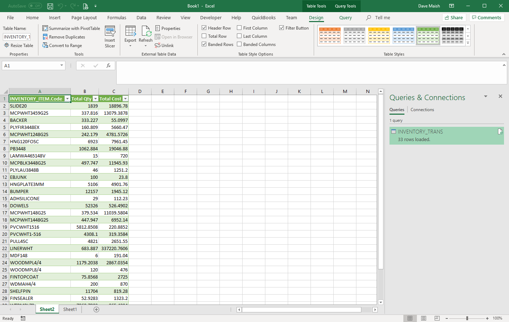Click the Insert Slicer icon

(x=110, y=32)
